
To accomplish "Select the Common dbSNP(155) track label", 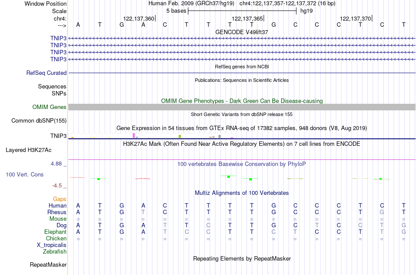I will point(39,121).
